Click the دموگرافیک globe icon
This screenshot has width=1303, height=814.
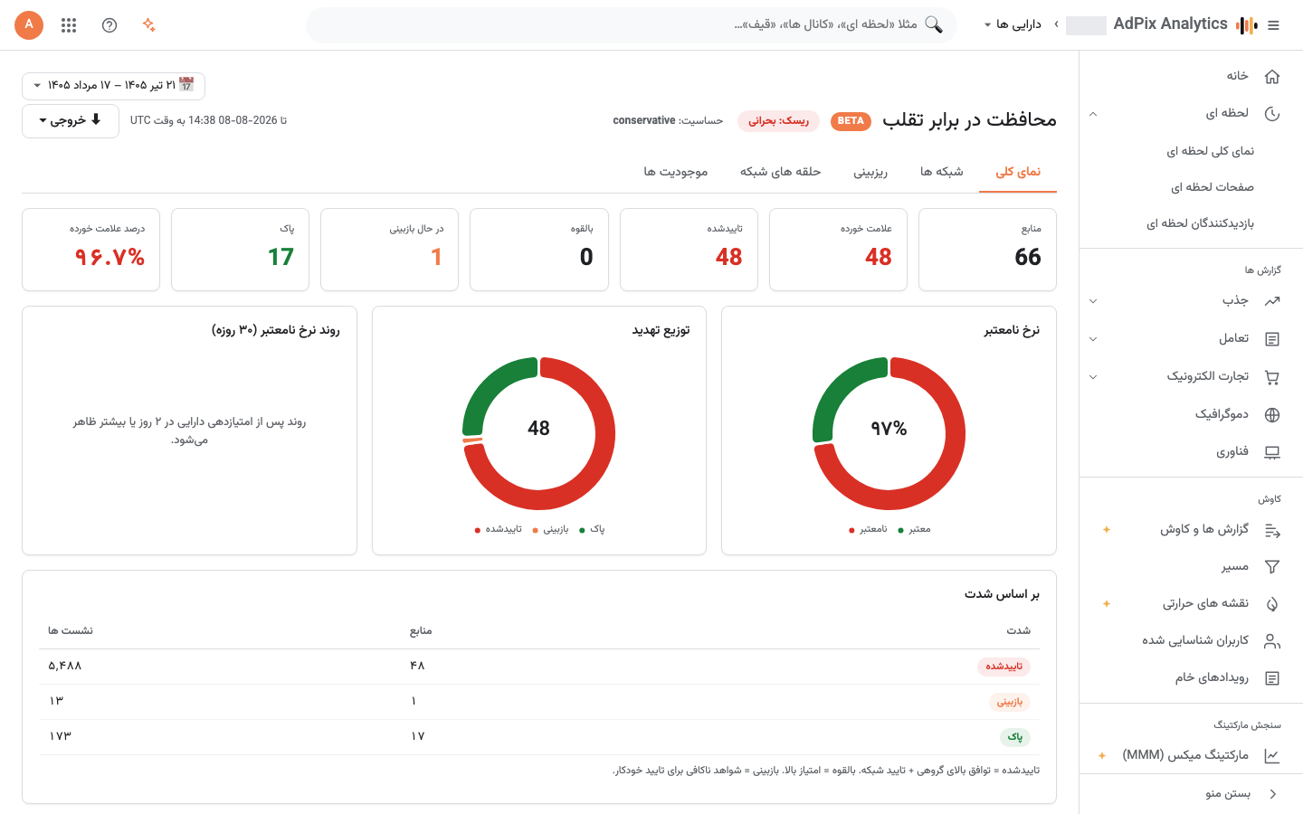[x=1272, y=415]
